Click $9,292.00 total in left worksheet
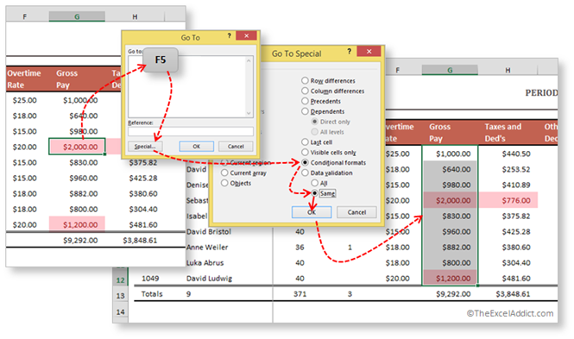Viewport: 574px width, 339px height. point(80,241)
